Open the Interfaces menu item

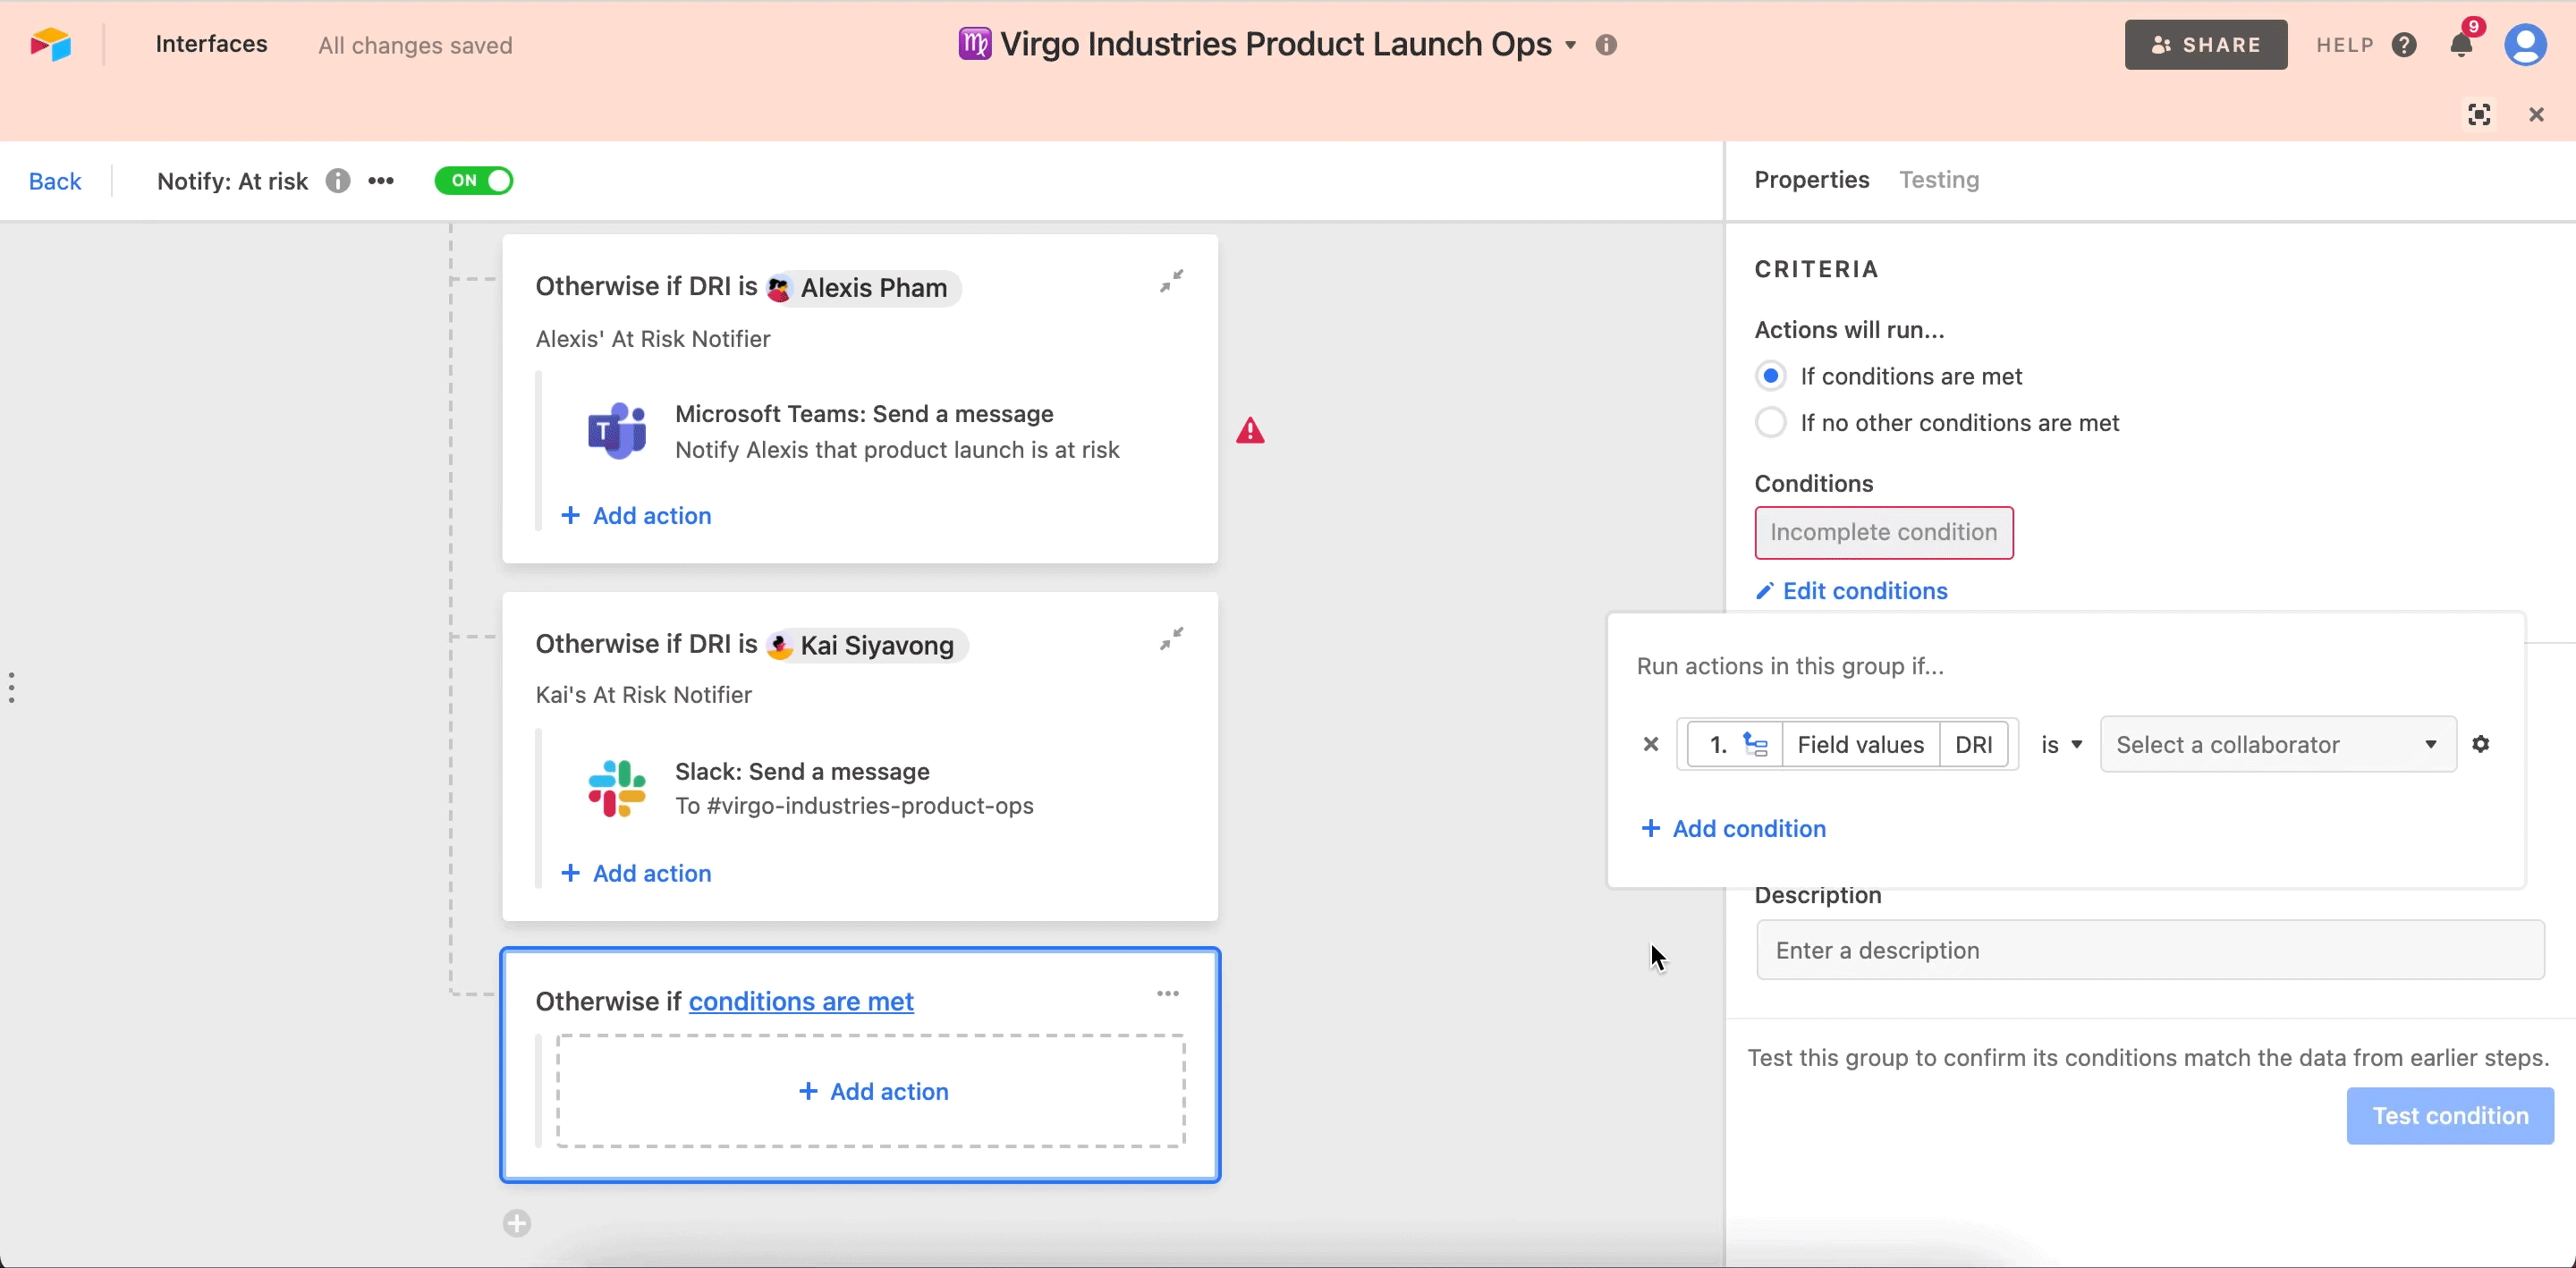[x=211, y=44]
